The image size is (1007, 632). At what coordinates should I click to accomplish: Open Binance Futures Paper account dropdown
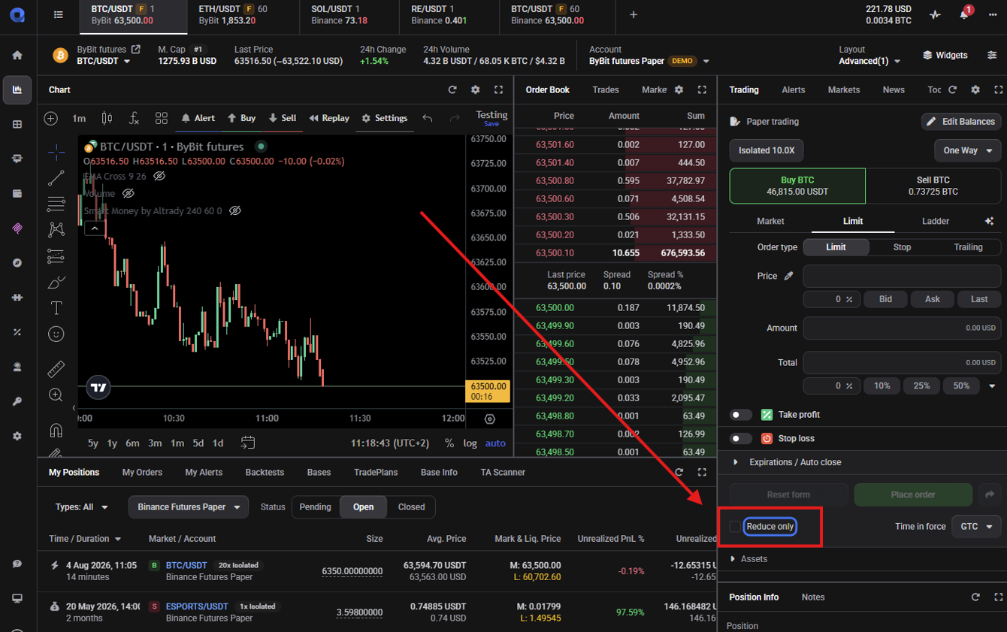(x=189, y=507)
